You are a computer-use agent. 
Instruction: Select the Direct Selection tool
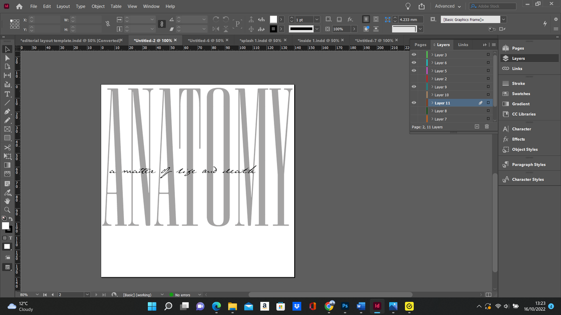[x=7, y=58]
